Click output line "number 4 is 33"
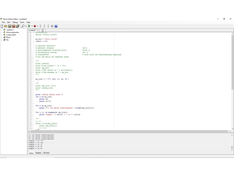This screenshot has width=234, height=175. tap(35, 148)
